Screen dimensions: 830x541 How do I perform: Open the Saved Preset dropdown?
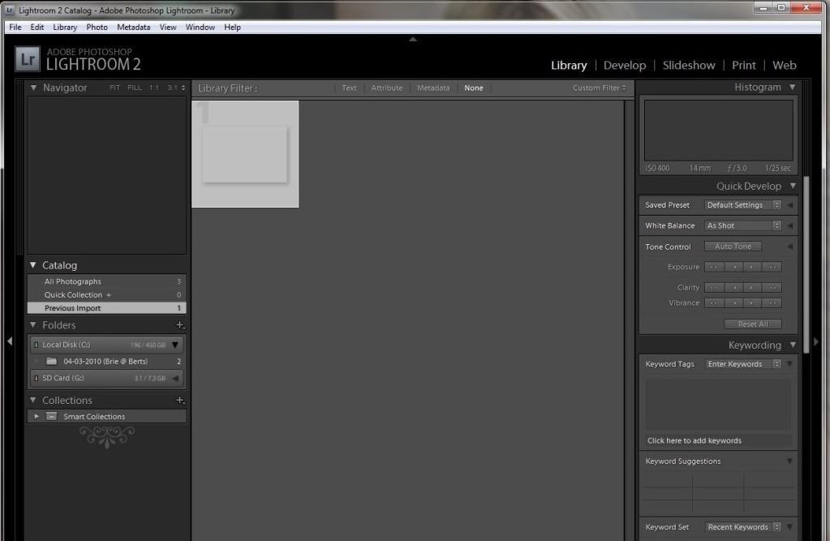pos(742,205)
